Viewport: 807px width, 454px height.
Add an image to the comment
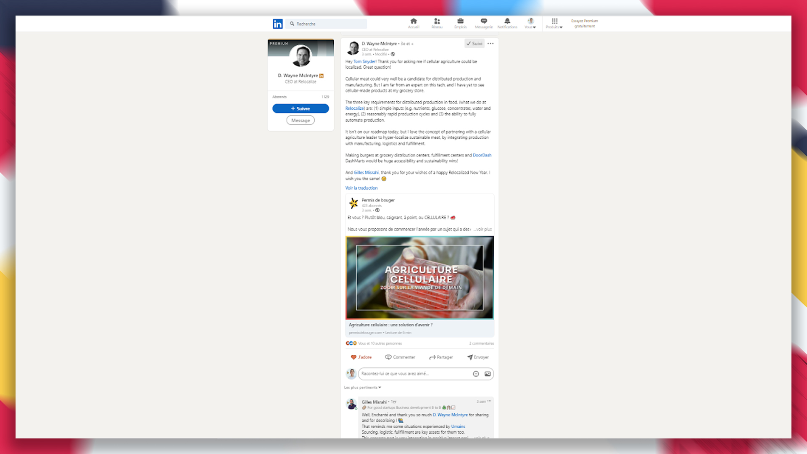pyautogui.click(x=488, y=374)
